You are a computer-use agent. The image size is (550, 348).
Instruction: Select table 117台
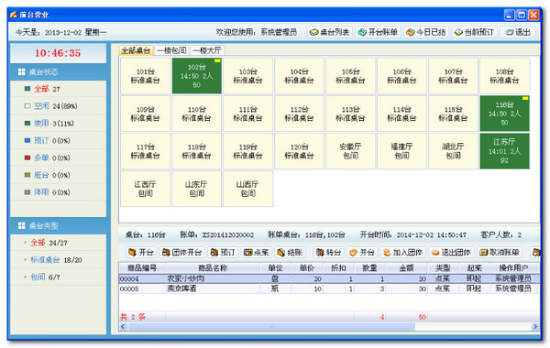pos(145,151)
